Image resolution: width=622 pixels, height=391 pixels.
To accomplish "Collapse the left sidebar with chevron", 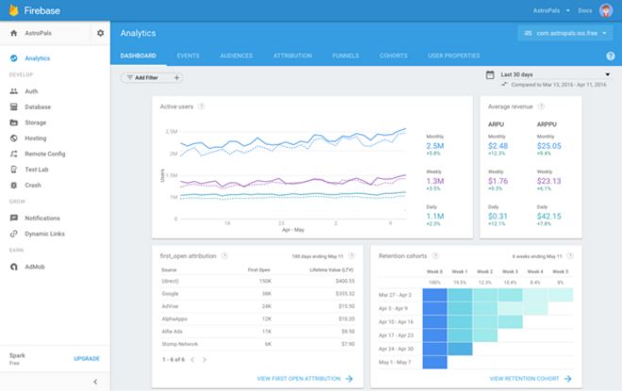I will click(x=94, y=381).
